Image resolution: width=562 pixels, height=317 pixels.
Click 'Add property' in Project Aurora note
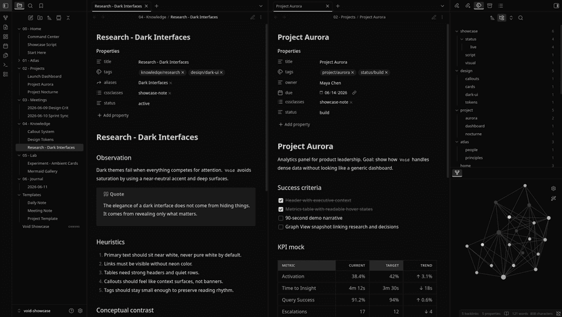pos(295,124)
